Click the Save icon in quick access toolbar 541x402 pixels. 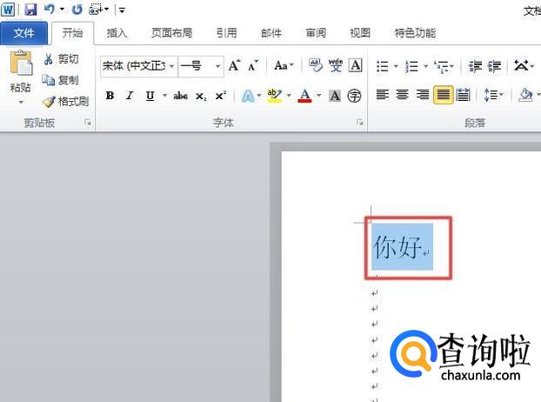click(30, 10)
